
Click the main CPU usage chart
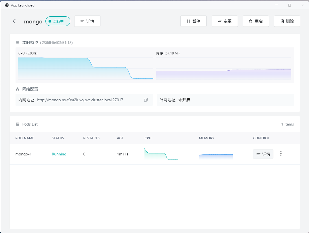(86, 69)
